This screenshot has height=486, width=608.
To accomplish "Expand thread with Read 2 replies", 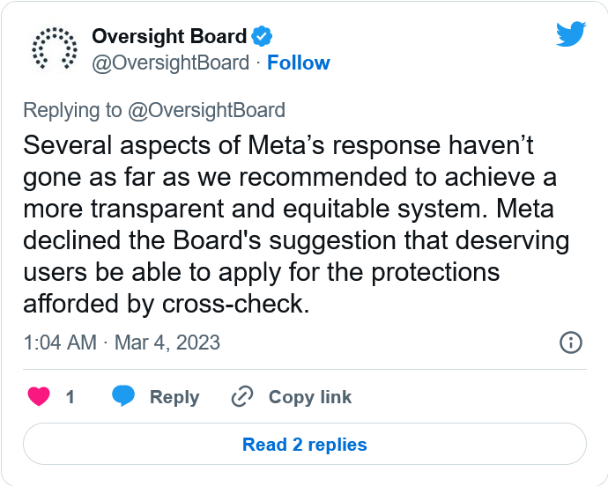I will pyautogui.click(x=305, y=444).
